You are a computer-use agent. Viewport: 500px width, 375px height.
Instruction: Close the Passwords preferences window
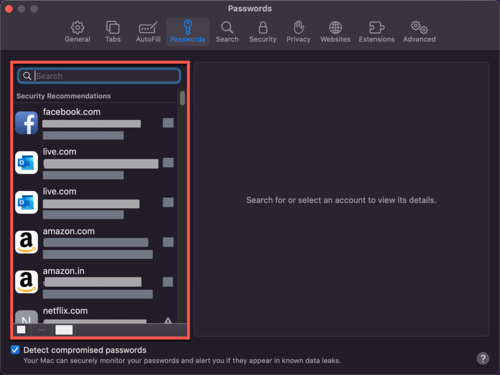9,9
